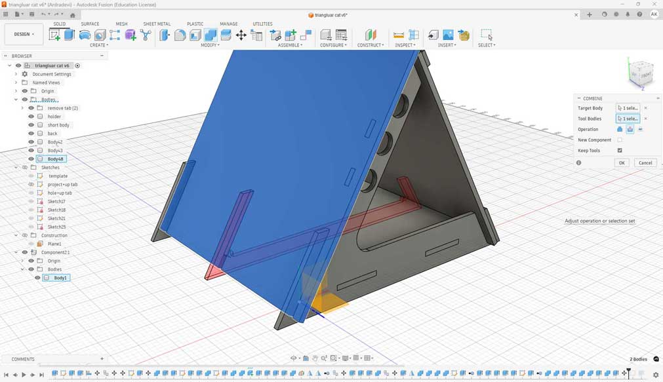Image resolution: width=663 pixels, height=382 pixels.
Task: Select the Move/Copy tool
Action: pyautogui.click(x=241, y=36)
